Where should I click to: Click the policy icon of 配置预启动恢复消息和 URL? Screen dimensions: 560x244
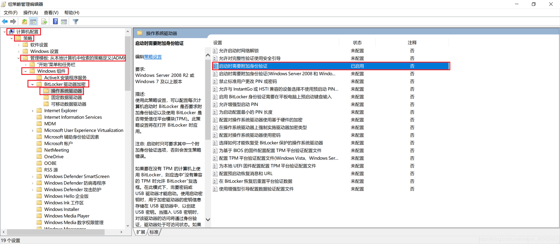click(x=215, y=173)
